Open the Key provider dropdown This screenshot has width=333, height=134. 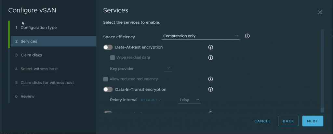point(168,68)
